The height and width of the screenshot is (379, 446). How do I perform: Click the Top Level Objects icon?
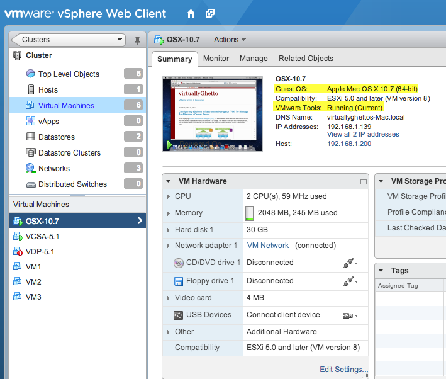(30, 74)
